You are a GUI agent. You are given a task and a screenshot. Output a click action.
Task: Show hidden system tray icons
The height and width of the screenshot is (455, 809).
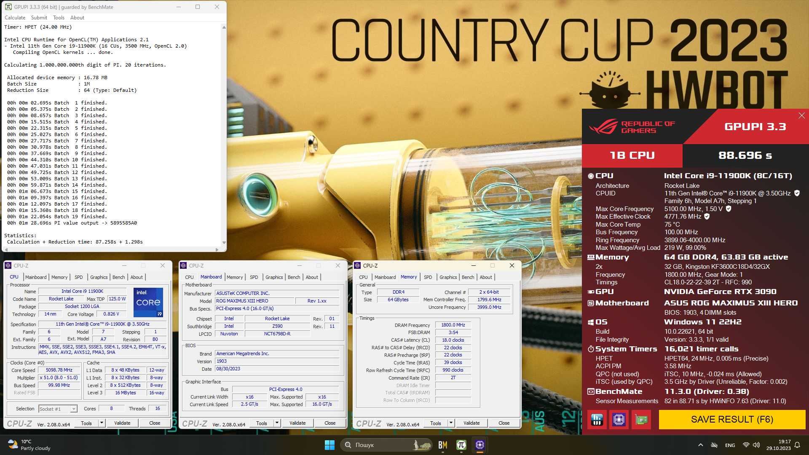click(x=700, y=445)
